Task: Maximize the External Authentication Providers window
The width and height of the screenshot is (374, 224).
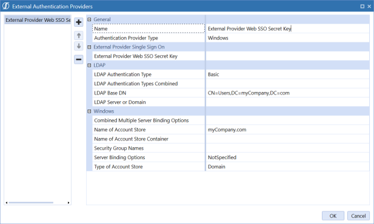Action: pos(362,7)
